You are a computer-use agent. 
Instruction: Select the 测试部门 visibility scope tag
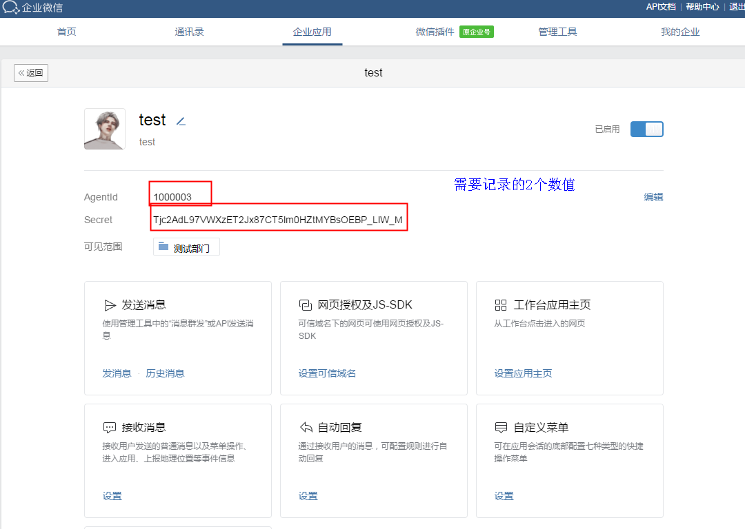(x=186, y=247)
